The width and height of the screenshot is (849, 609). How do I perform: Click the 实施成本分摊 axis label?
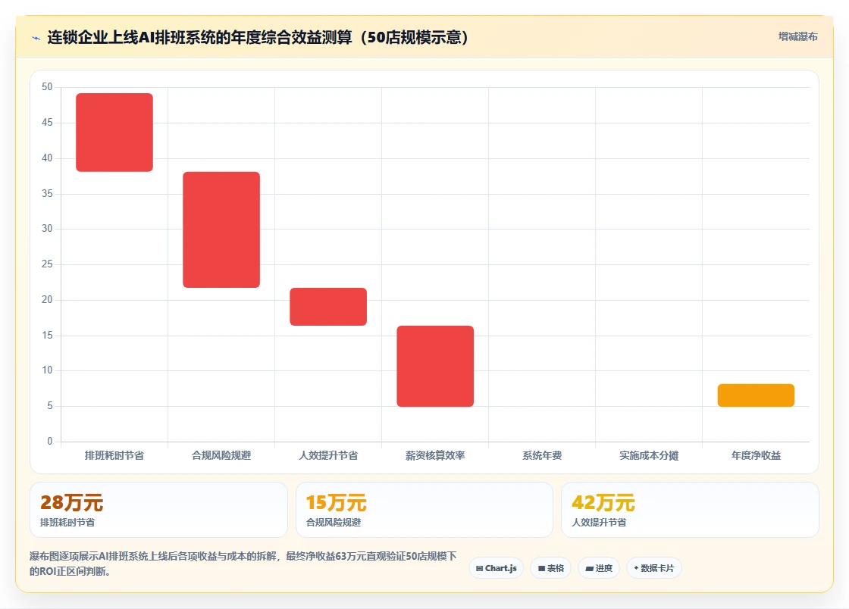649,455
